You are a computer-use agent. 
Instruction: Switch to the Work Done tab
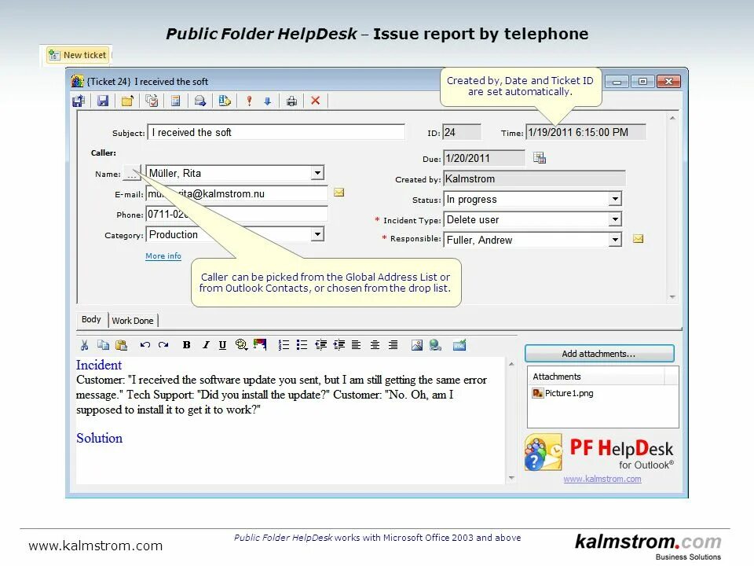(x=133, y=321)
